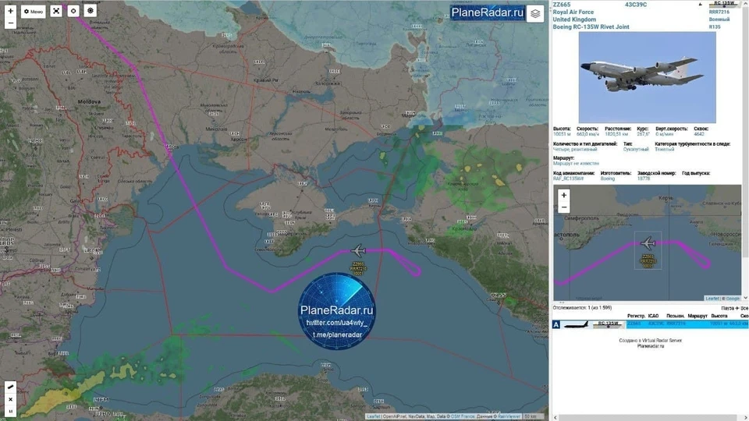749x421 pixels.
Task: Sort list by Маршрут column
Action: point(698,316)
